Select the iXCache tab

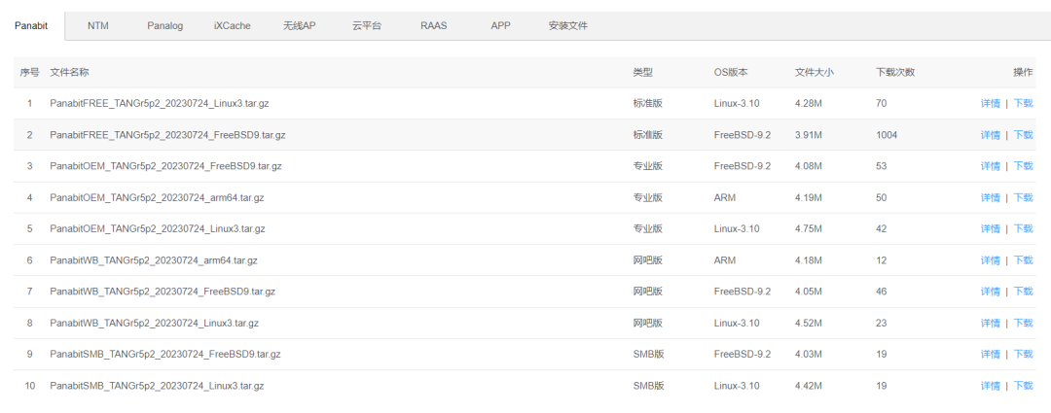tap(232, 26)
